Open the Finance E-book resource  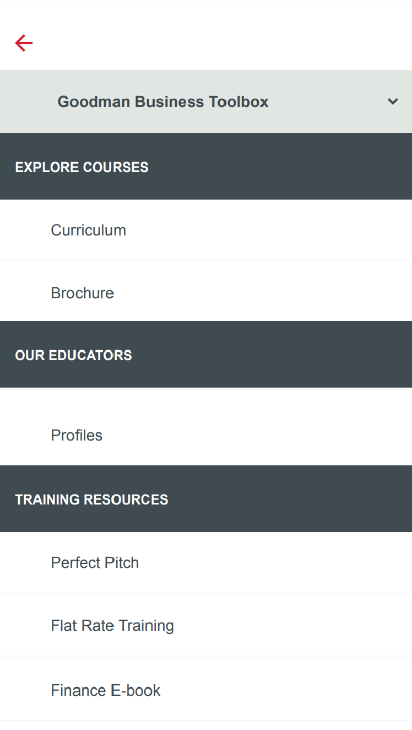pyautogui.click(x=106, y=690)
